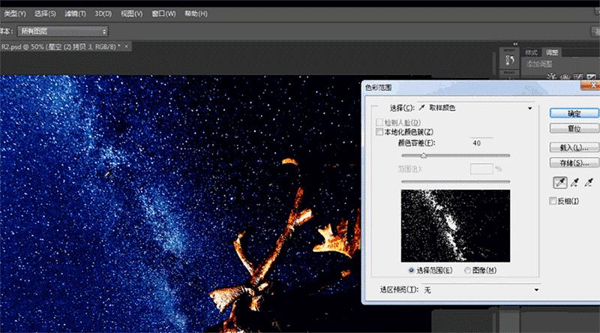Open the 所有图层 sample dropdown
Image resolution: width=600 pixels, height=333 pixels.
[x=64, y=31]
